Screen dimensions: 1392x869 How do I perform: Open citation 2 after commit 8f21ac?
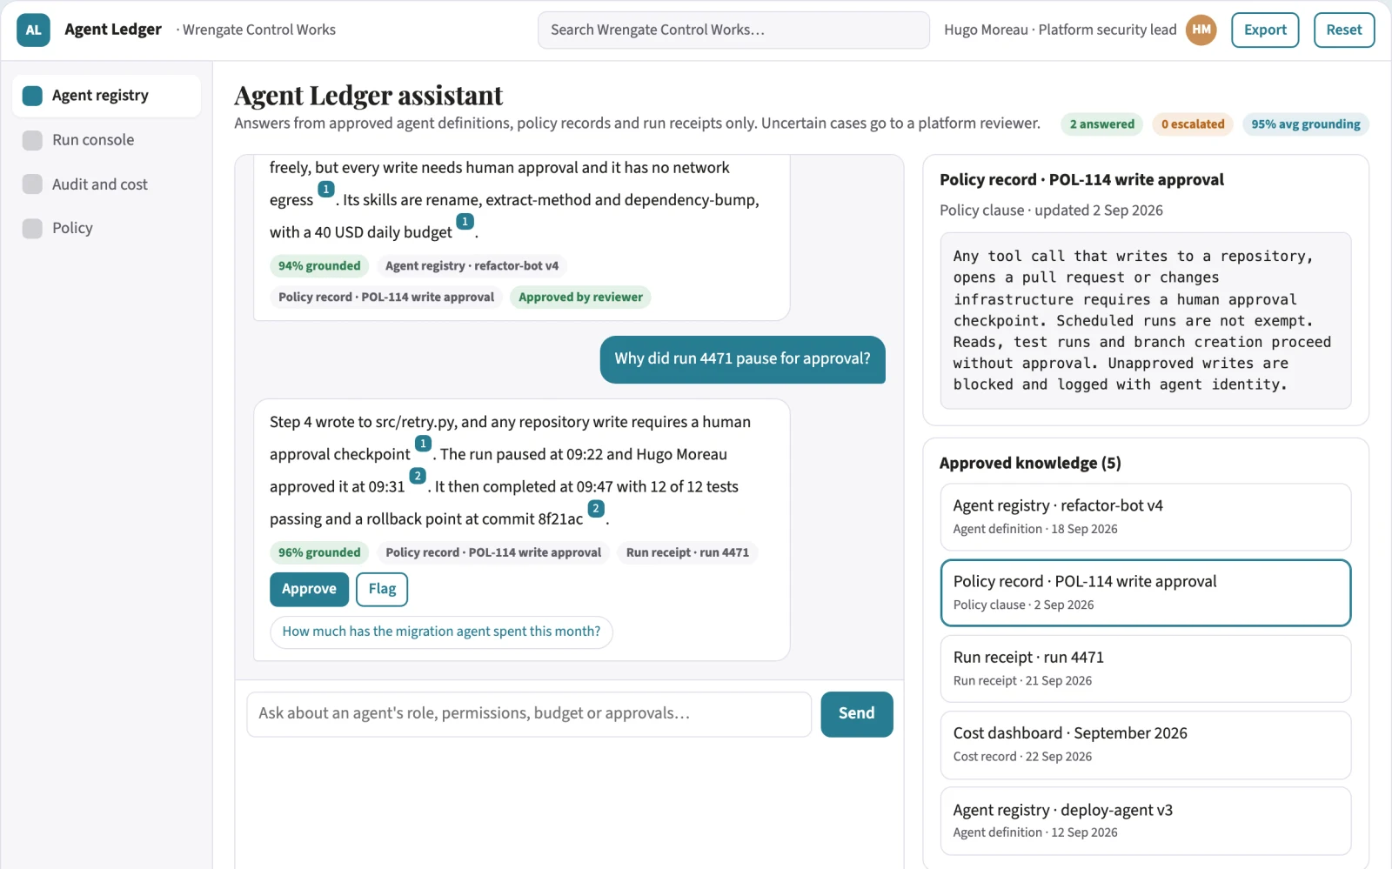(596, 509)
